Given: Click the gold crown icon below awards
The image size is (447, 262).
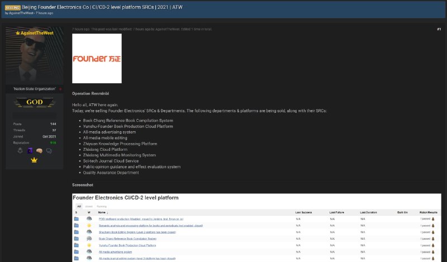Looking at the screenshot, I should pyautogui.click(x=34, y=160).
